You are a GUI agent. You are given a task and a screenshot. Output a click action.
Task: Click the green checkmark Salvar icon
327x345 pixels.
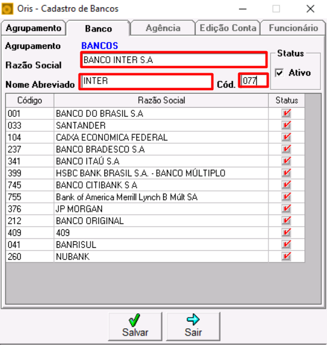135,320
